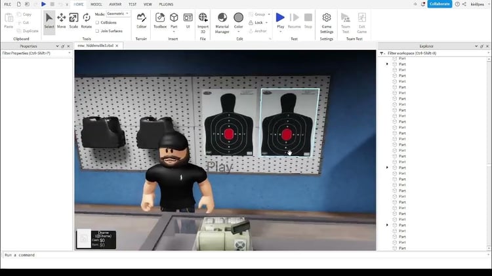The height and width of the screenshot is (276, 492).
Task: Expand the first collapsed Part in Explorer
Action: click(x=387, y=64)
